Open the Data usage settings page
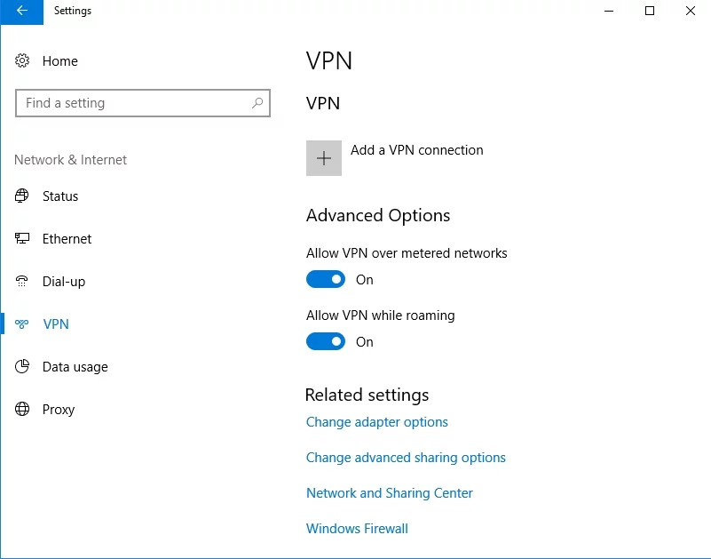The image size is (711, 559). (75, 367)
